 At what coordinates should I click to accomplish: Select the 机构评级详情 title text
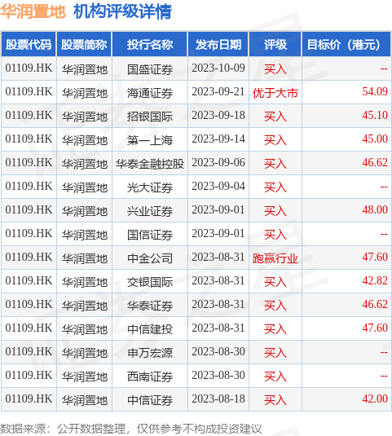(x=122, y=11)
